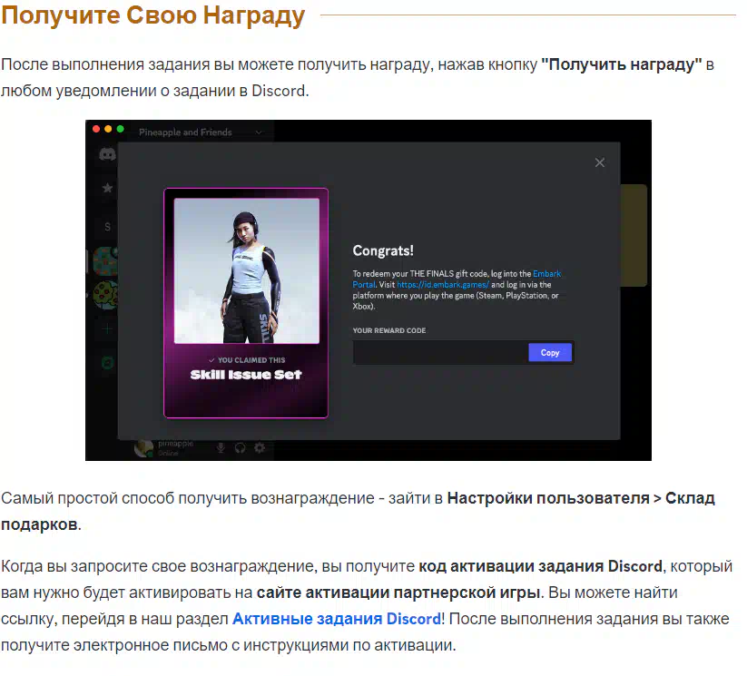747x676 pixels.
Task: Click the green macOS window button
Action: (121, 129)
